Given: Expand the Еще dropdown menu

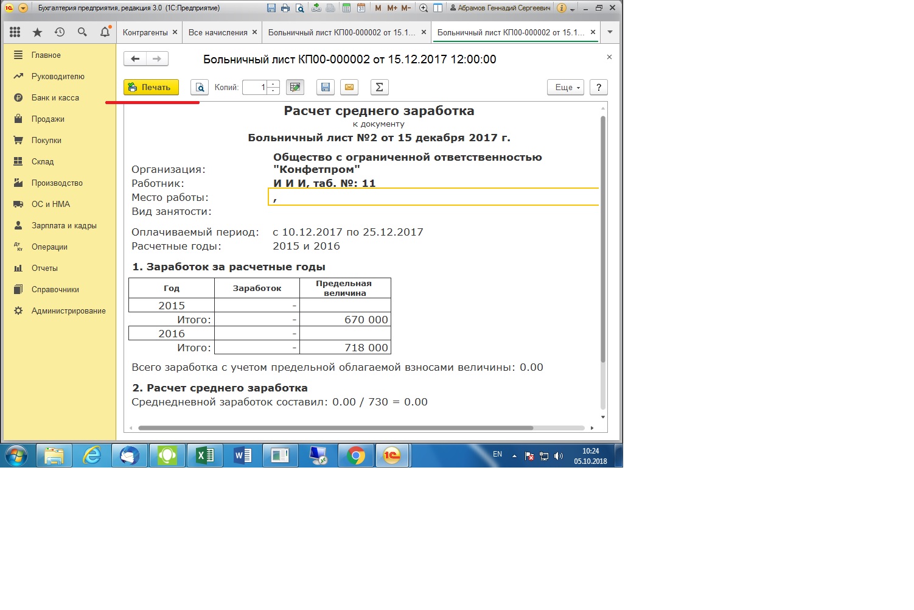Looking at the screenshot, I should coord(565,88).
